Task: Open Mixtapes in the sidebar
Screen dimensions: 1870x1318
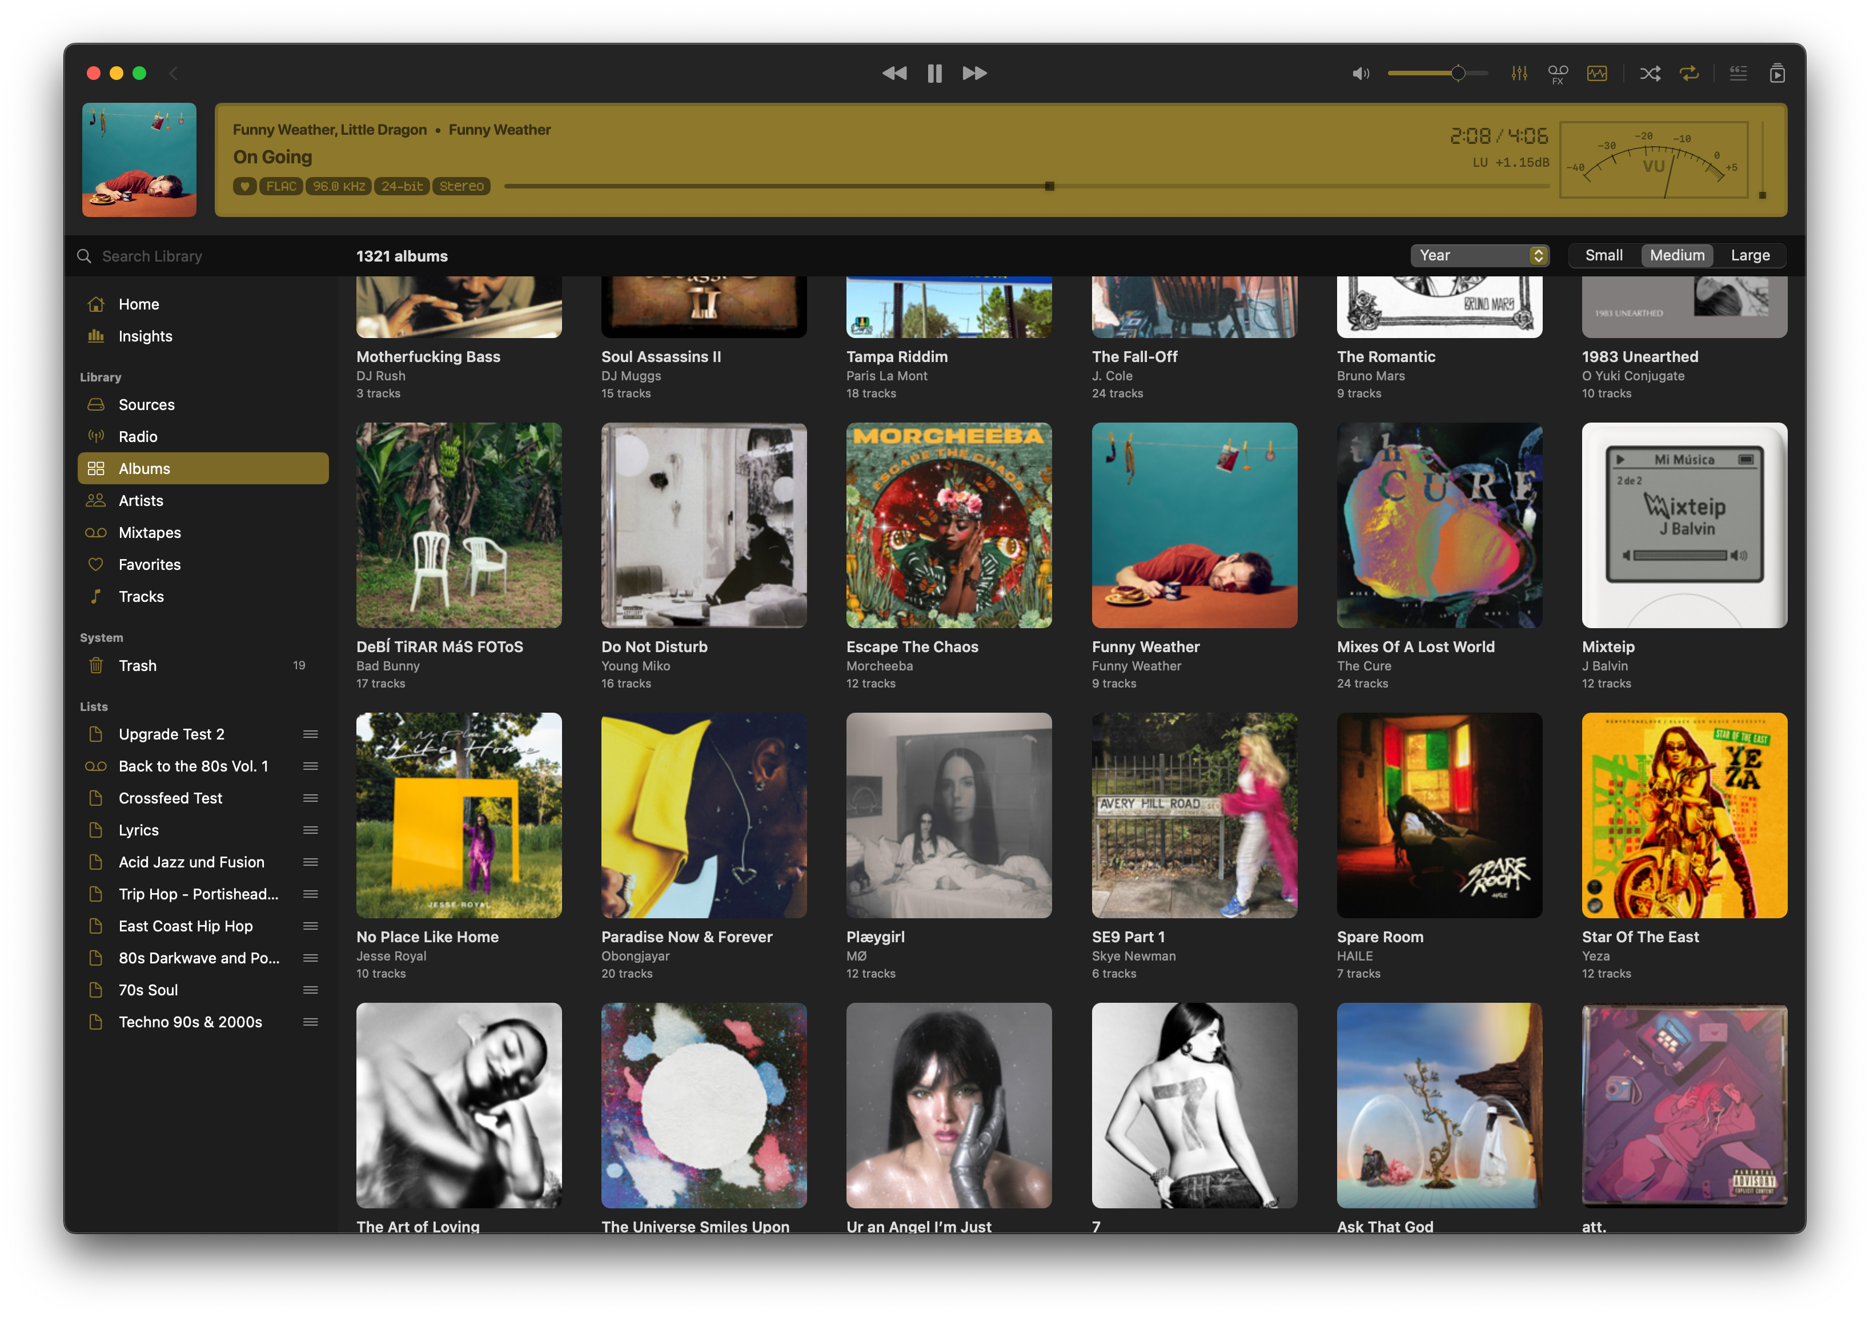Action: click(x=150, y=532)
